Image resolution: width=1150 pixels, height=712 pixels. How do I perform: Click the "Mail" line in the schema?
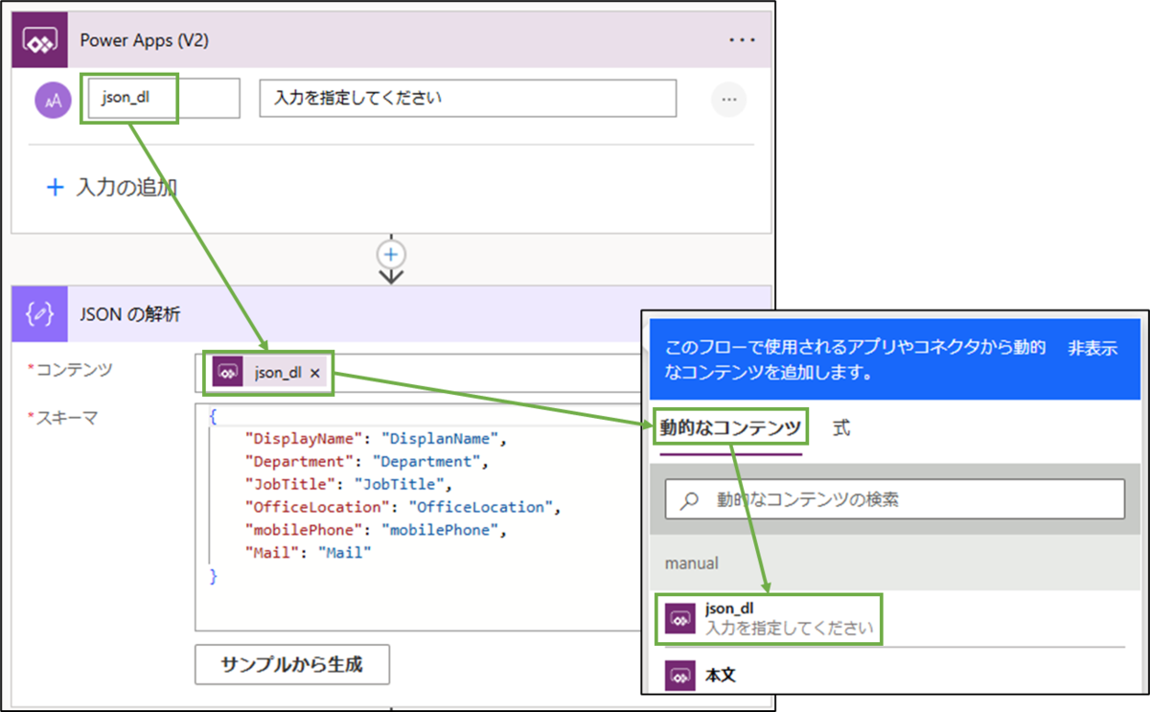tap(308, 553)
